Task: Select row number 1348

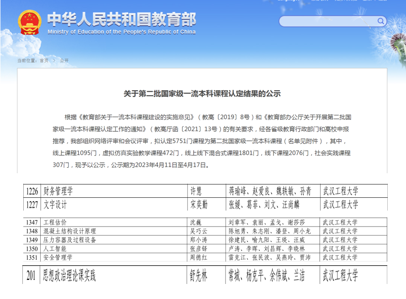Action: 32,231
